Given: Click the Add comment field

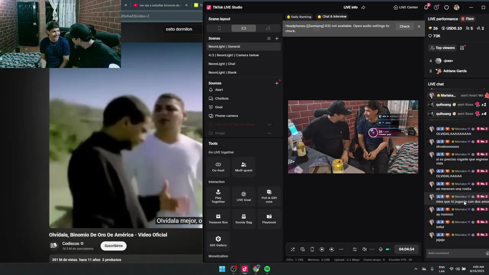Looking at the screenshot, I should tap(455, 253).
